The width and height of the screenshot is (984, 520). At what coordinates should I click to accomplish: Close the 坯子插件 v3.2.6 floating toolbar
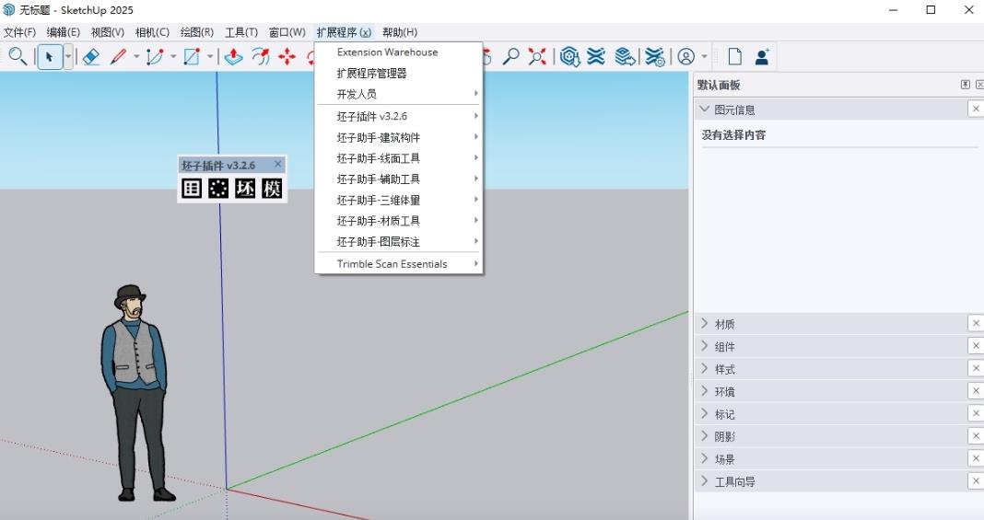tap(278, 164)
